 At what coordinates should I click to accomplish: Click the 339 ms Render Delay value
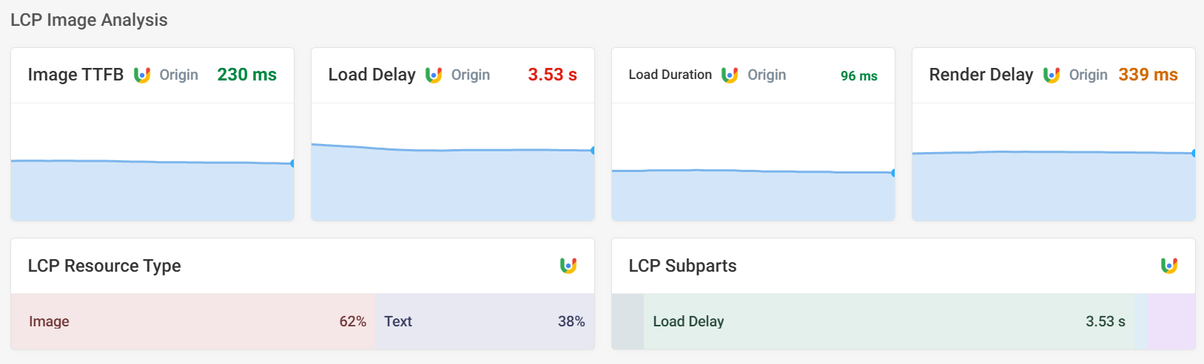point(1148,75)
